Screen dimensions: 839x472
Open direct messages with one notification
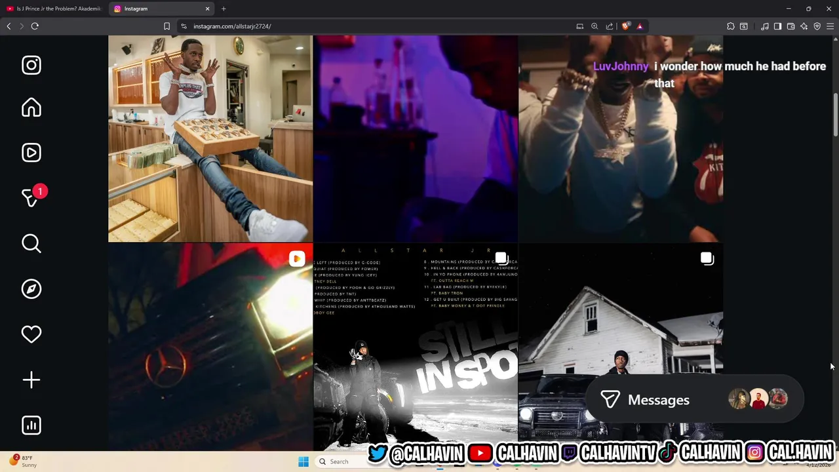31,196
